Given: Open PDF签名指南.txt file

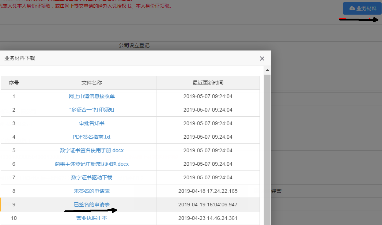Looking at the screenshot, I should pyautogui.click(x=92, y=137).
